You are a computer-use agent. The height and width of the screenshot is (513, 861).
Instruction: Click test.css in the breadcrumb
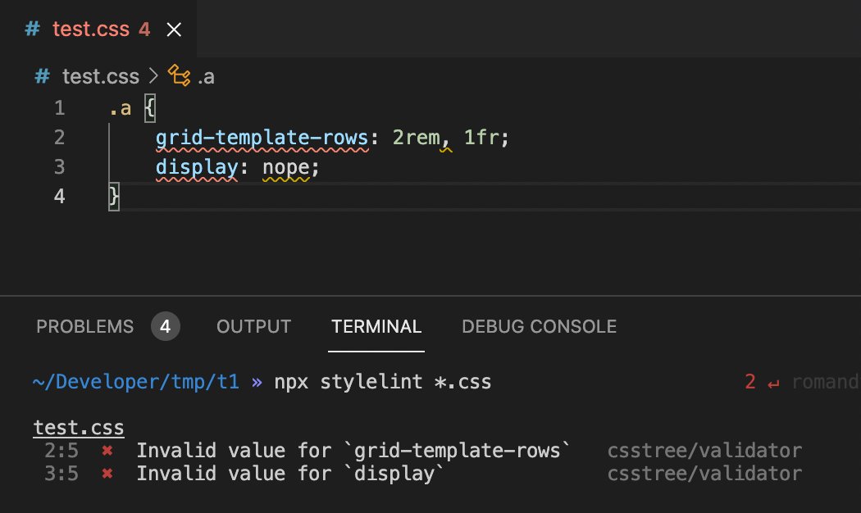tap(101, 76)
